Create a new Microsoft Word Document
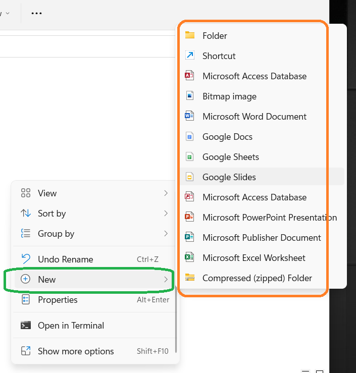Image resolution: width=356 pixels, height=373 pixels. [262, 117]
